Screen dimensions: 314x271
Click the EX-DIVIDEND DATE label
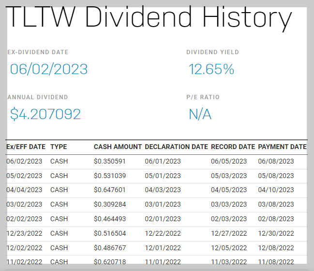pos(38,52)
